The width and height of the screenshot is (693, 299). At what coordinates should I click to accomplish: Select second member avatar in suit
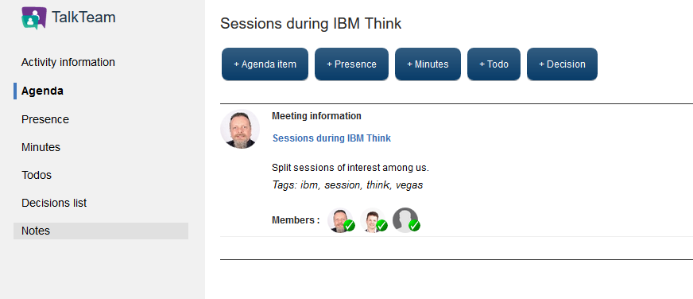coord(372,219)
